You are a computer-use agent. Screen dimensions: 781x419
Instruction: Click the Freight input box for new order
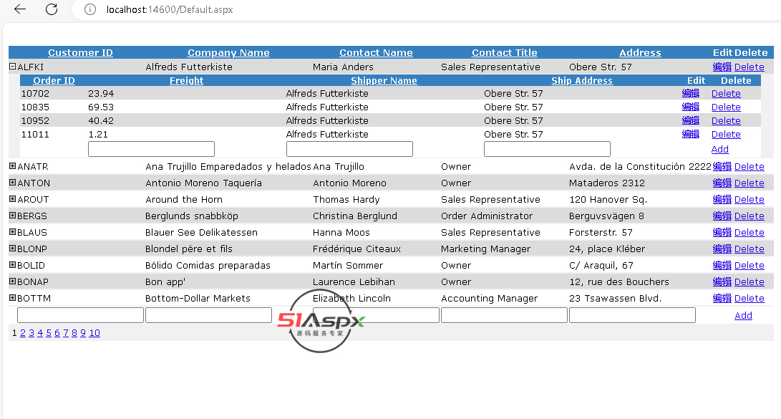(x=151, y=149)
